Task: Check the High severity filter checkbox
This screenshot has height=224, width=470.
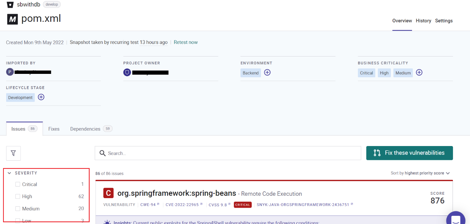Action: (18, 196)
